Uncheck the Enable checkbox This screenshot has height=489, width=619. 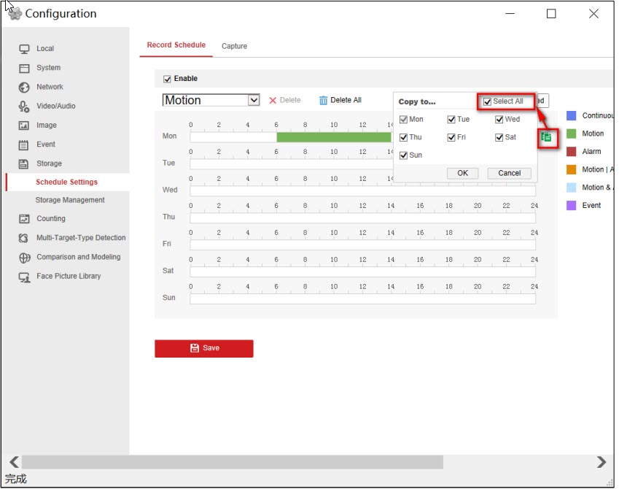coord(167,79)
